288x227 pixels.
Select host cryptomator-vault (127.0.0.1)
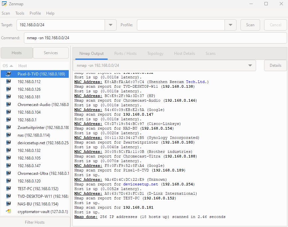pos(35,212)
